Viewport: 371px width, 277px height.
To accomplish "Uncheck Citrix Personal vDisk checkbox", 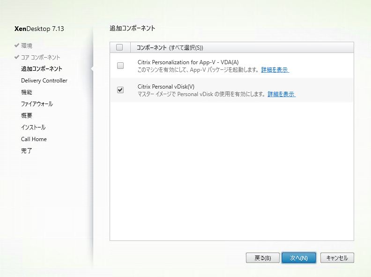I will tap(120, 90).
